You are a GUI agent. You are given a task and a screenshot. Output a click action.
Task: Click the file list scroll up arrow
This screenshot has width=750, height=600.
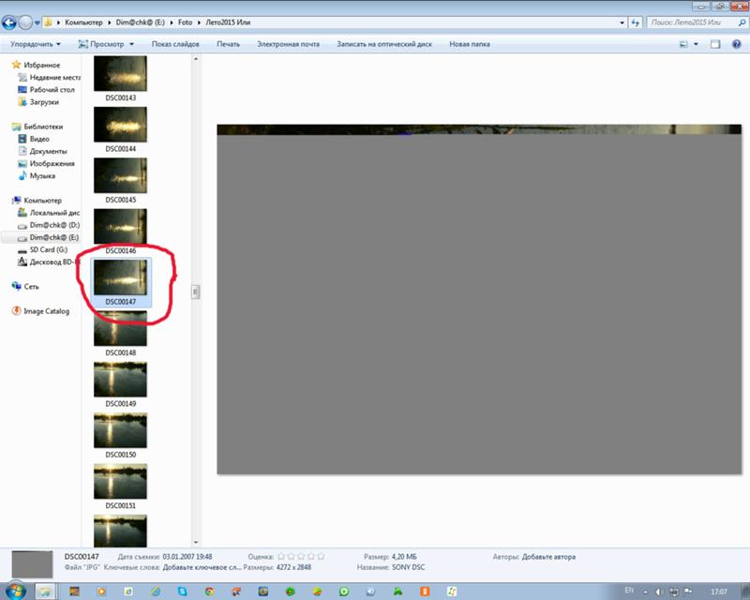pyautogui.click(x=196, y=59)
